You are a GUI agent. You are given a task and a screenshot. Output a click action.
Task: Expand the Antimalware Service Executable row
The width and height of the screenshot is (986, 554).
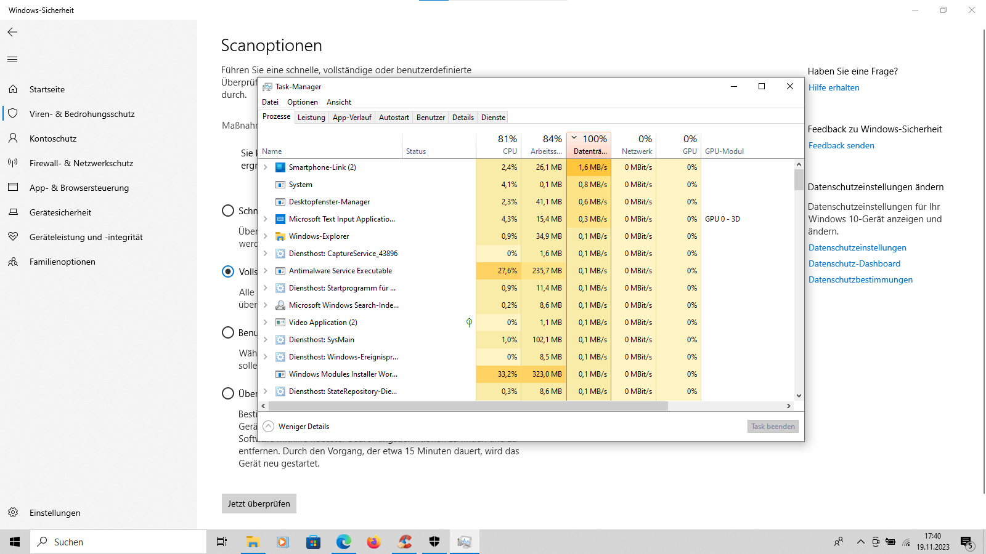[266, 271]
